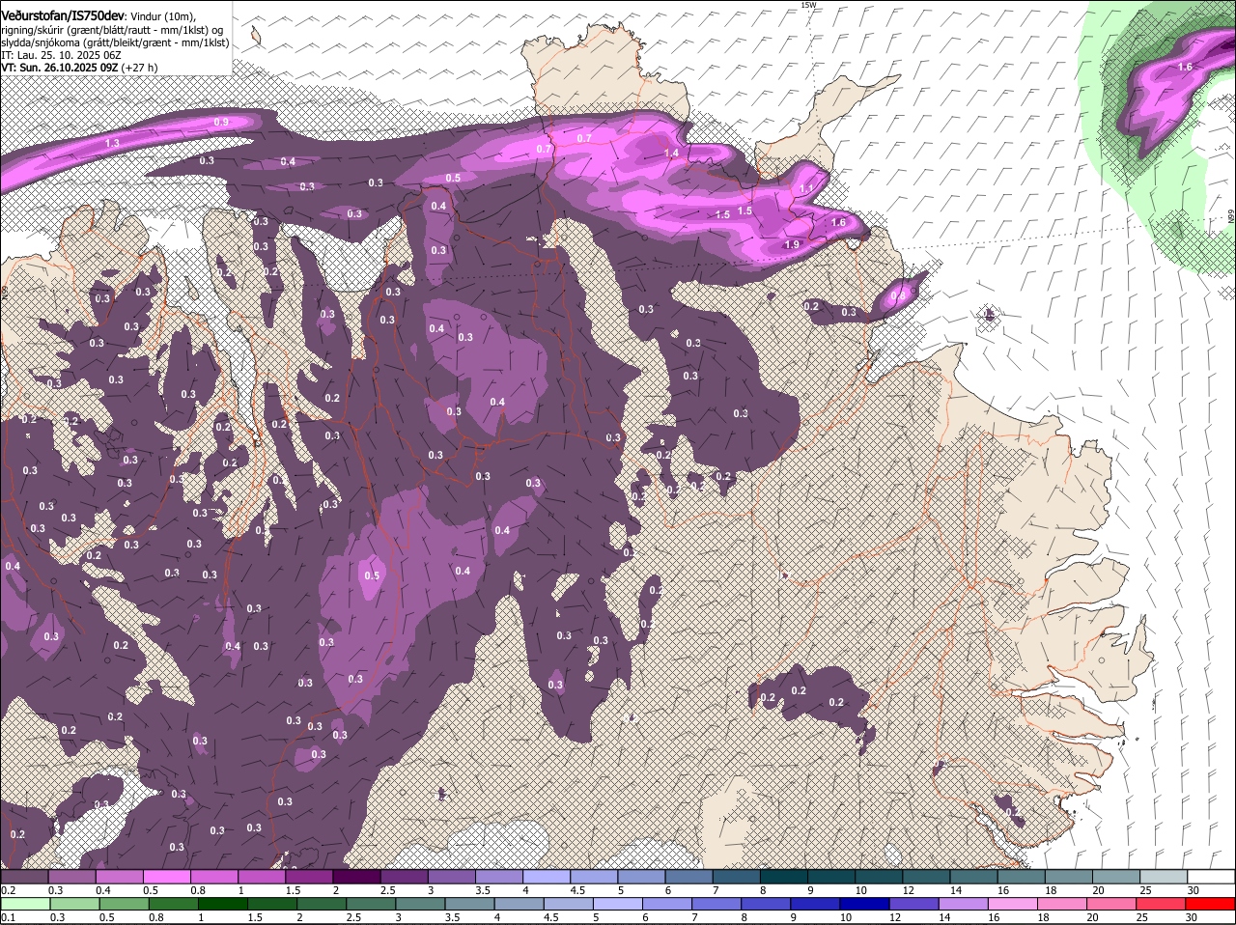The image size is (1236, 925).
Task: Click upper legend swatch between 3 and 3.5
Action: pyautogui.click(x=451, y=877)
